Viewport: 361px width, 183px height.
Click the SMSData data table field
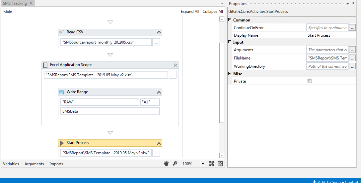pyautogui.click(x=110, y=111)
